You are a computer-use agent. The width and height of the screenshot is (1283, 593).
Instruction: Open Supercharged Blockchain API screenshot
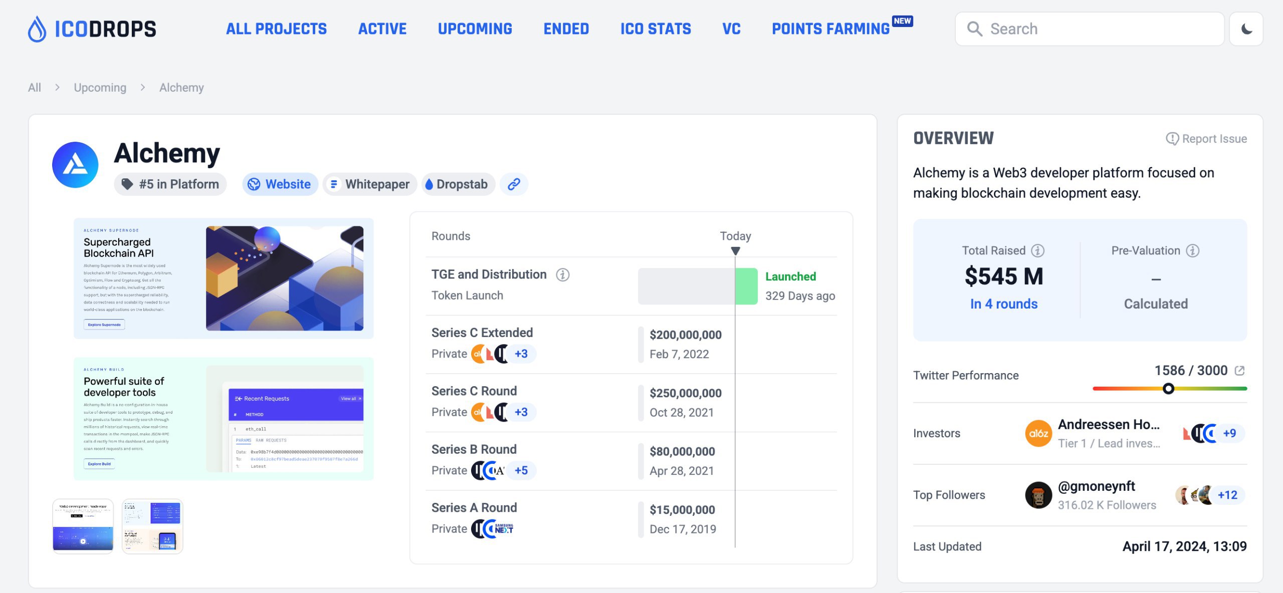pos(224,278)
